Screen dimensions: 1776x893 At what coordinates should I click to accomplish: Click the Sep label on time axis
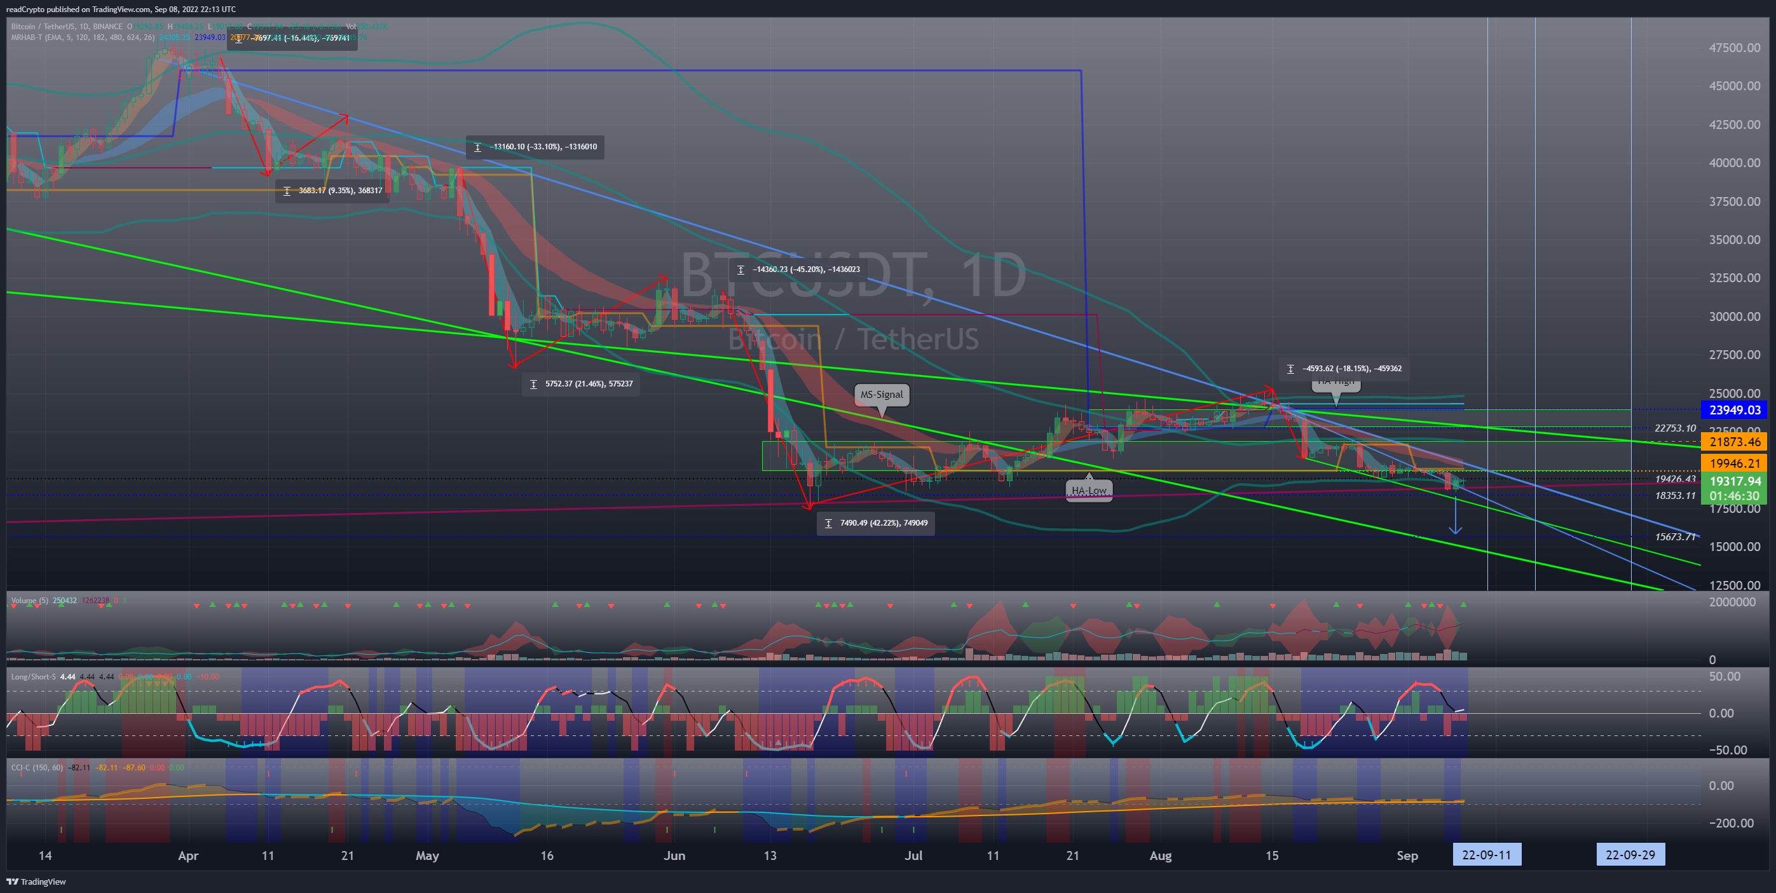(1407, 856)
